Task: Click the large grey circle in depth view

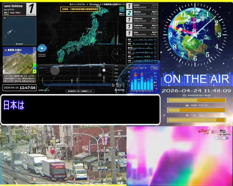Action: [55, 71]
